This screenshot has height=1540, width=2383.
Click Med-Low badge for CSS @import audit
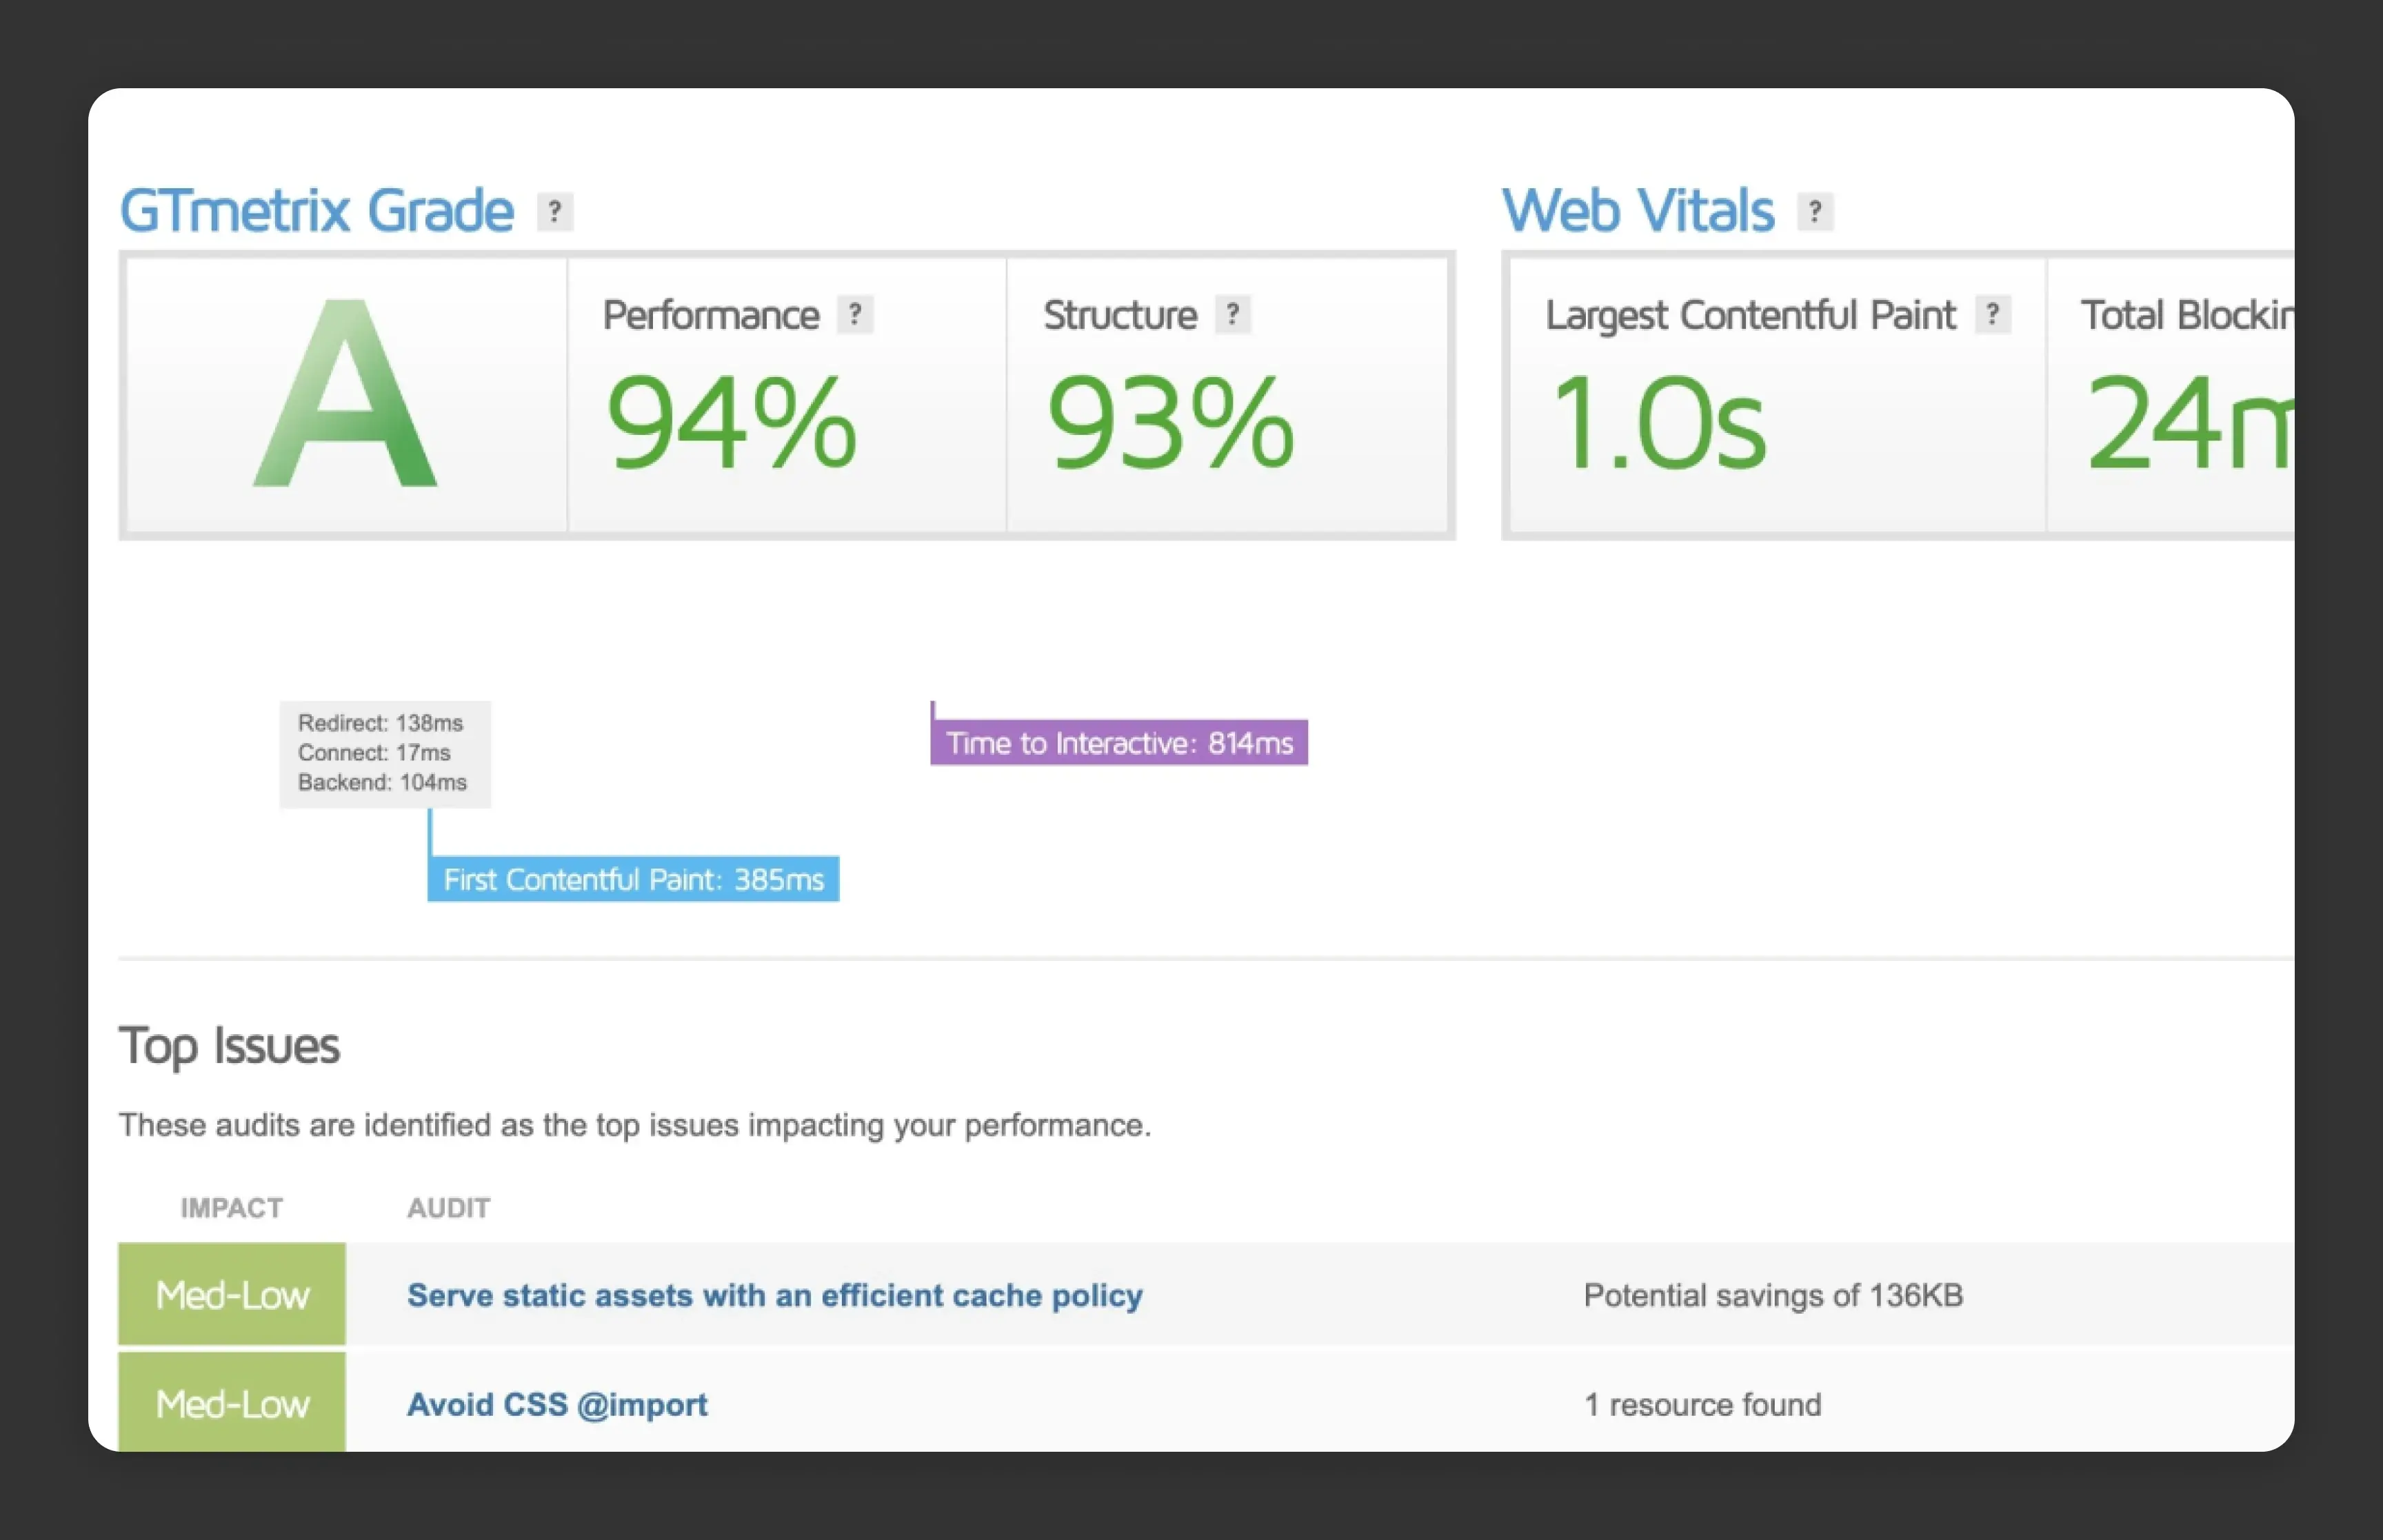pyautogui.click(x=232, y=1402)
